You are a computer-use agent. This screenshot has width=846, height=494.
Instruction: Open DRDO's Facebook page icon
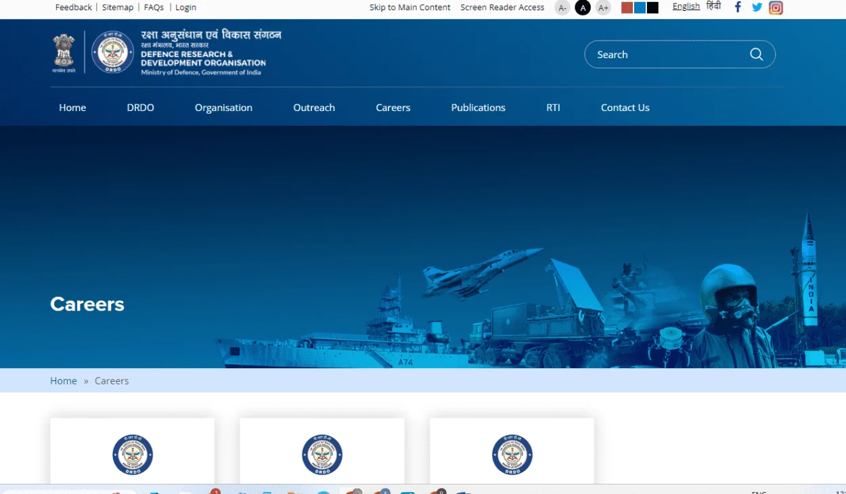click(x=738, y=7)
